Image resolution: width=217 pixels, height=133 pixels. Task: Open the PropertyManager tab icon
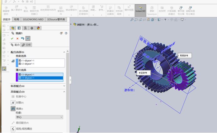pyautogui.click(x=19, y=28)
